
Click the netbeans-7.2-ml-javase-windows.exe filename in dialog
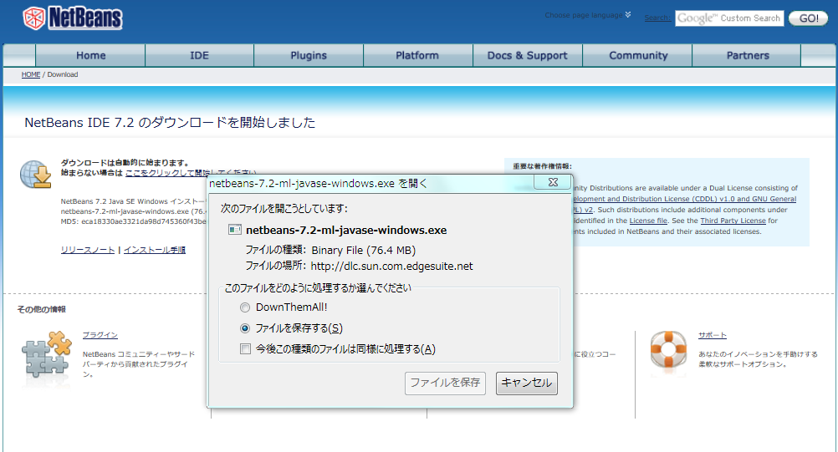pyautogui.click(x=346, y=230)
